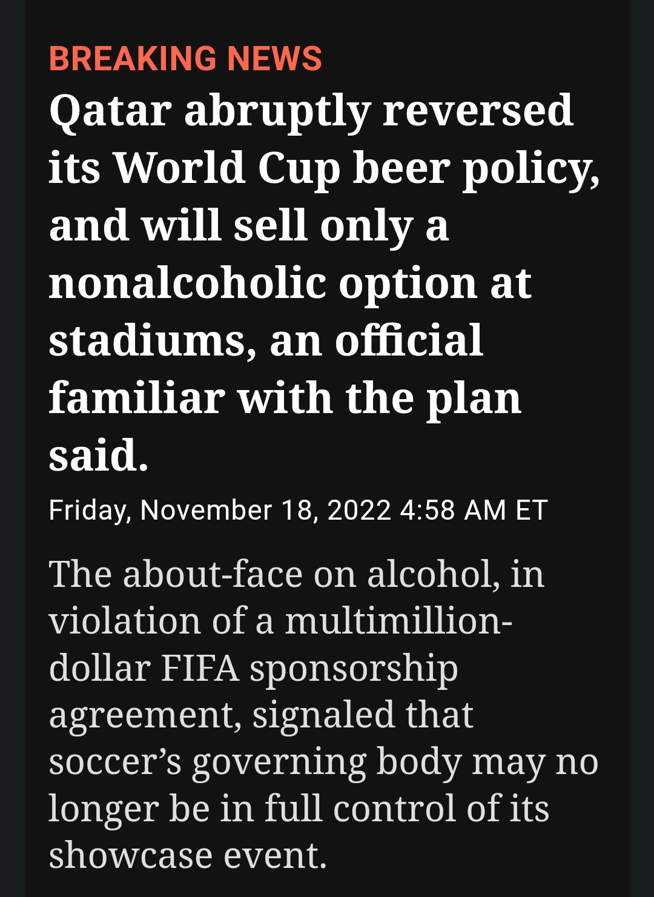Screen dimensions: 654x897
Task: Tap "familiar with the plan" headline line
Action: pos(285,398)
